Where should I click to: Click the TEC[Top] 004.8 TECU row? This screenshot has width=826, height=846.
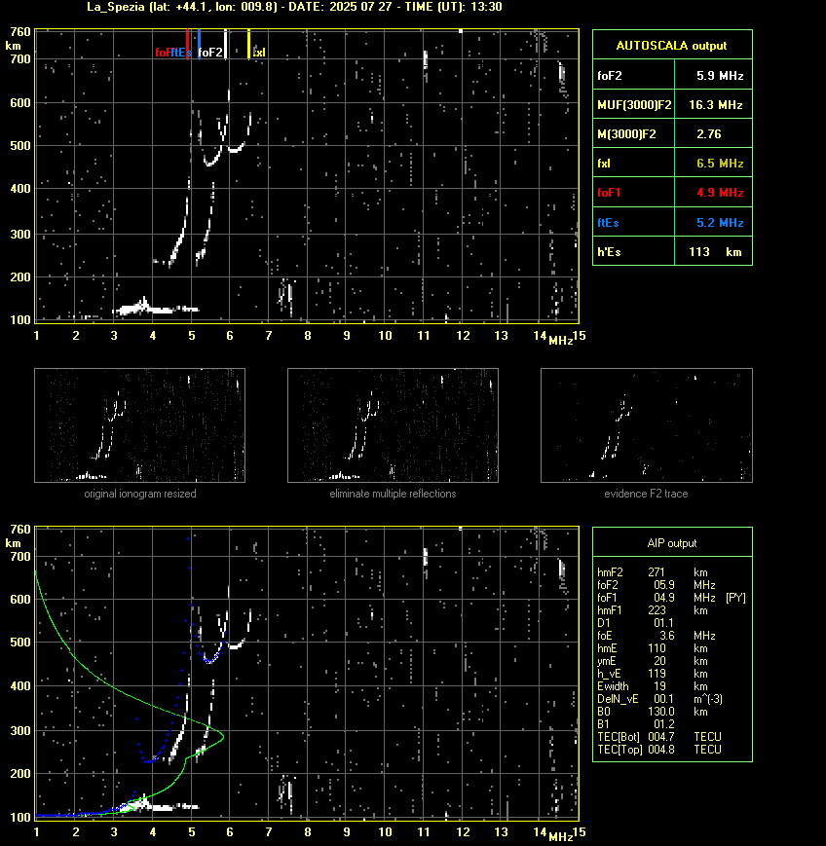pos(659,750)
